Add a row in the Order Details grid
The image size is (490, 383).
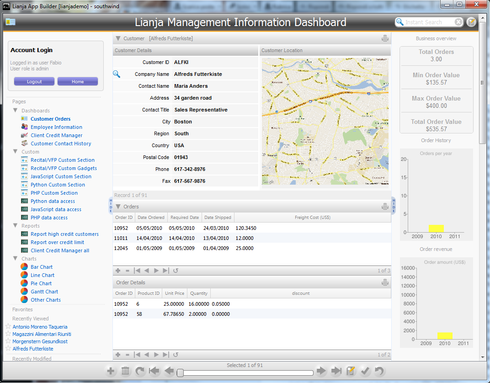click(x=118, y=355)
